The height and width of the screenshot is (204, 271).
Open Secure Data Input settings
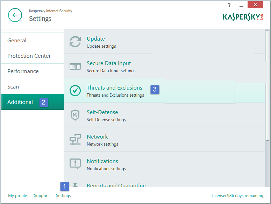tap(108, 63)
